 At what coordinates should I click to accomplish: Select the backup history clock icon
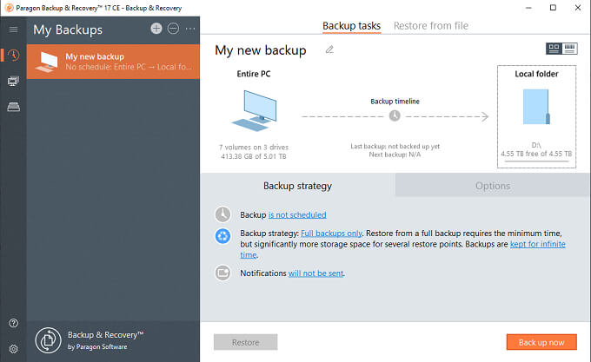13,56
